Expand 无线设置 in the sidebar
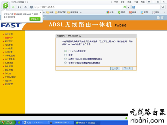The height and width of the screenshot is (125, 167). [x=9, y=52]
